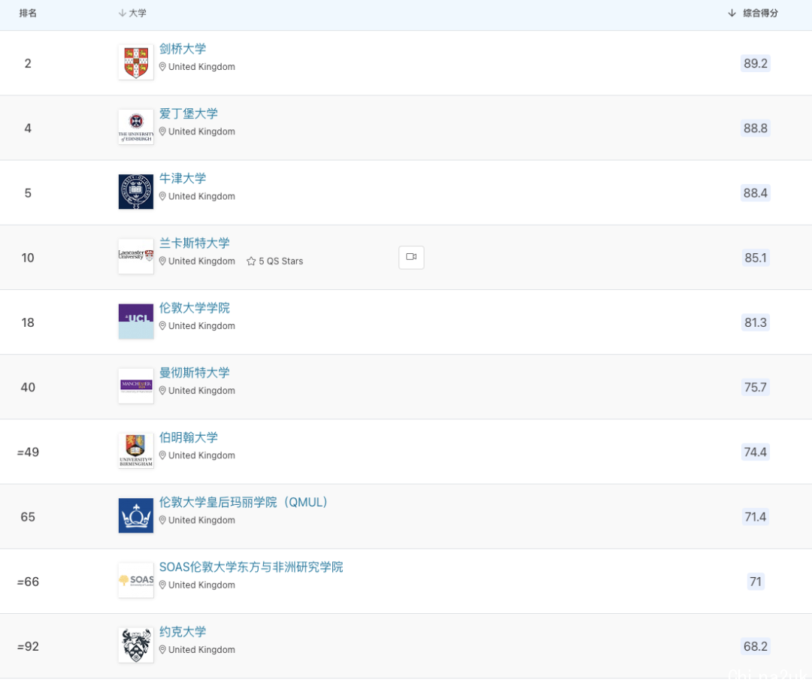Screen dimensions: 812x686
Task: Click location pin icon under 兰卡斯特大学
Action: [x=162, y=261]
